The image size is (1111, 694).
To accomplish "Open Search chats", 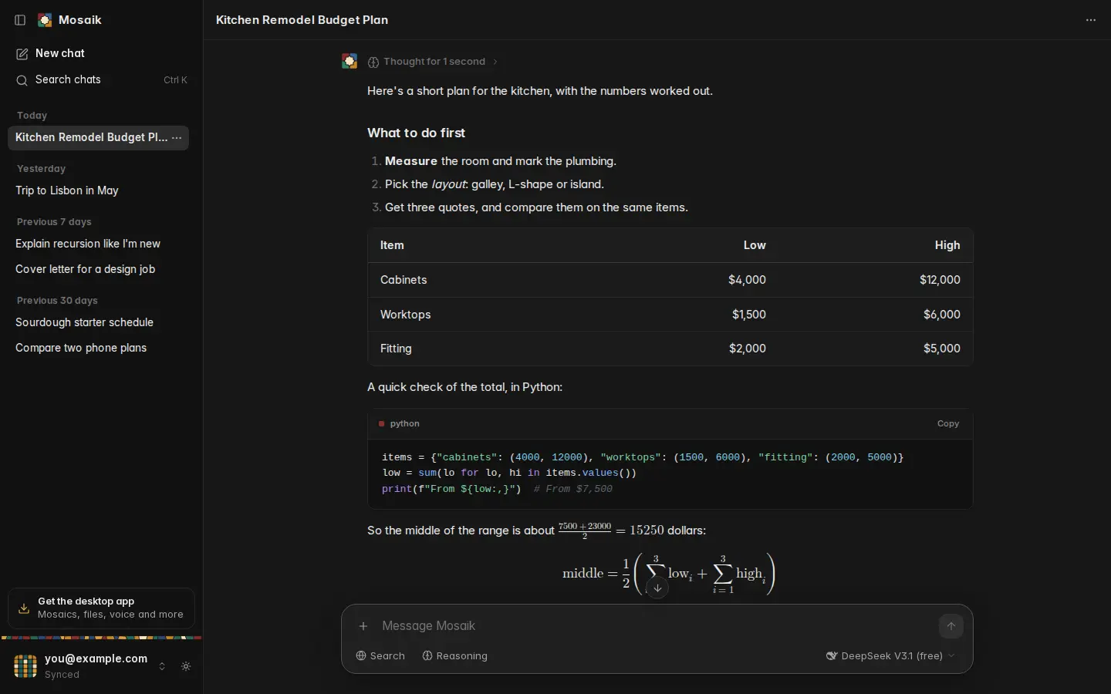I will 101,80.
